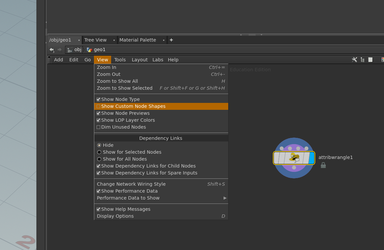The height and width of the screenshot is (250, 384).
Task: Click the geo1 geometry icon in path
Action: [89, 50]
